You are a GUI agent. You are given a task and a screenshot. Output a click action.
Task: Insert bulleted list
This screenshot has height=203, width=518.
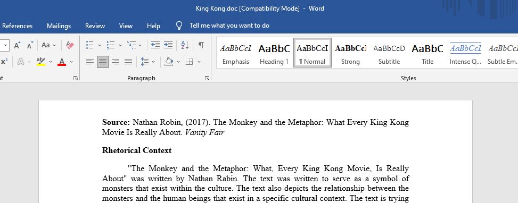tap(89, 45)
